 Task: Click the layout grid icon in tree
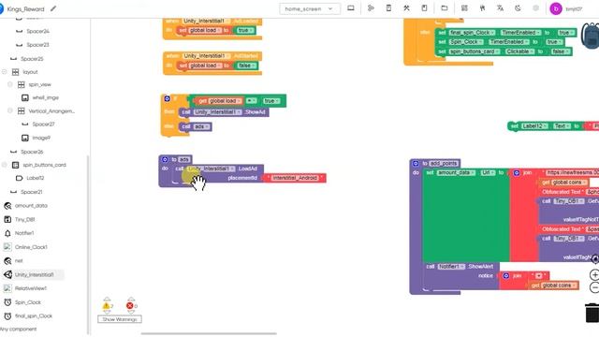point(15,72)
